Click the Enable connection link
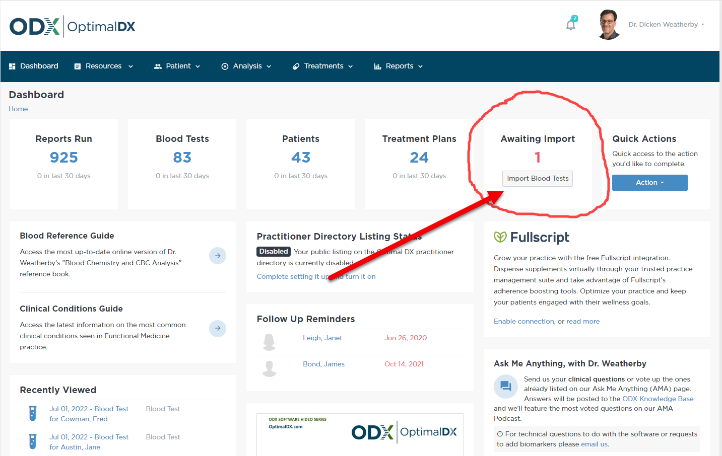722x456 pixels. point(524,321)
